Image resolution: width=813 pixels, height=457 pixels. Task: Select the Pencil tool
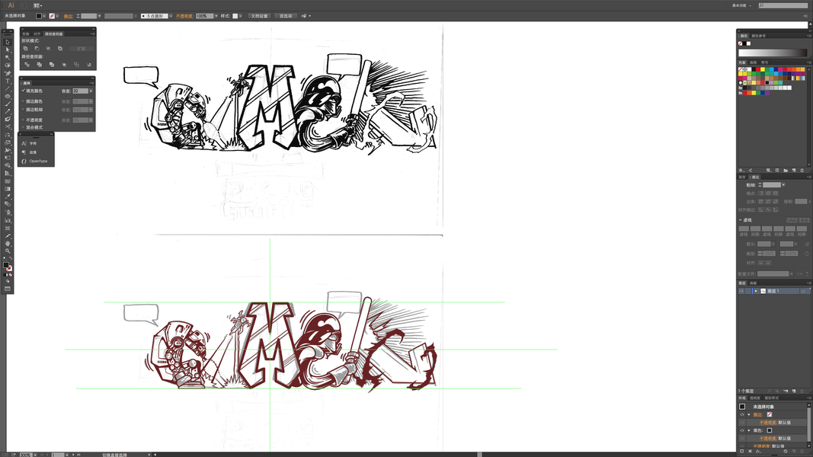[8, 111]
